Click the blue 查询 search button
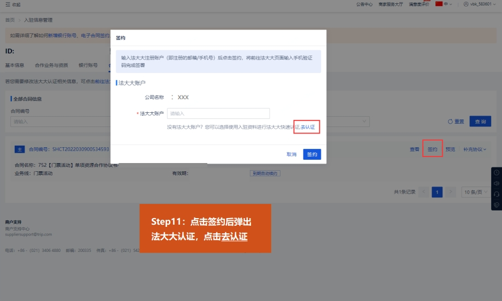The width and height of the screenshot is (502, 301). click(x=480, y=121)
